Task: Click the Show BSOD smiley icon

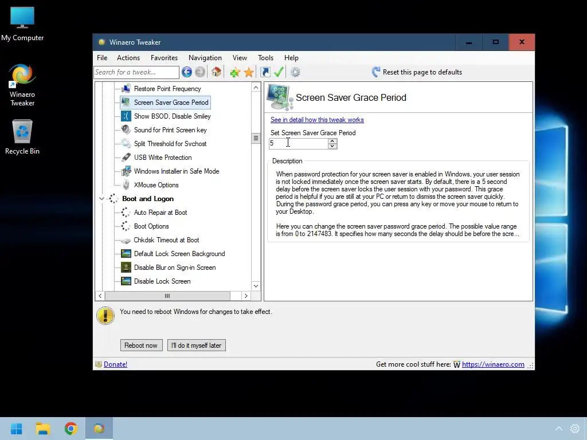Action: pos(126,116)
